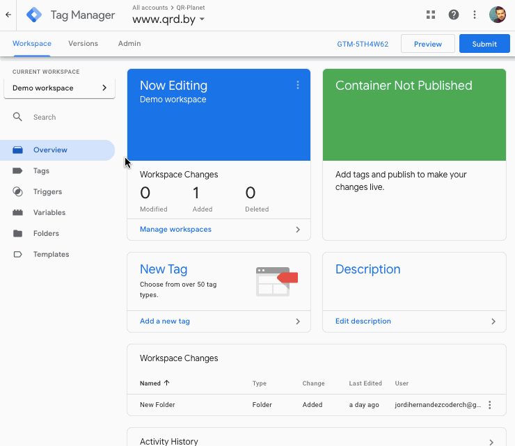Select Triggers in the left sidebar
515x446 pixels.
coord(47,192)
